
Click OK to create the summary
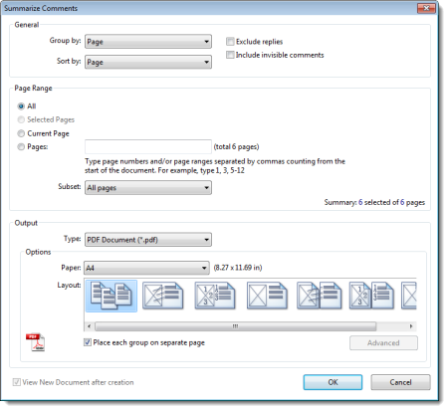coord(333,382)
